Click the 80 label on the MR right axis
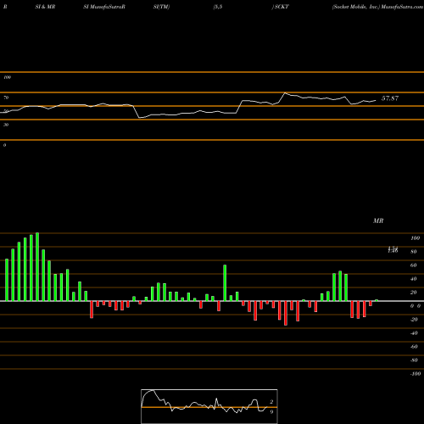Viewport: 424px width, 424px height. 414,252
